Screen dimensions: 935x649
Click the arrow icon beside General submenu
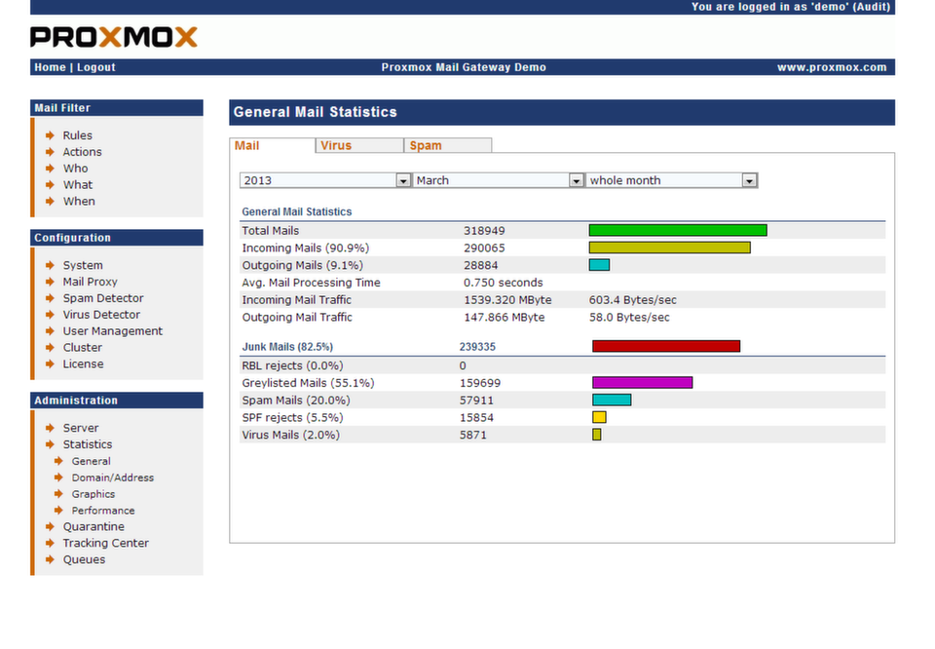(x=58, y=461)
